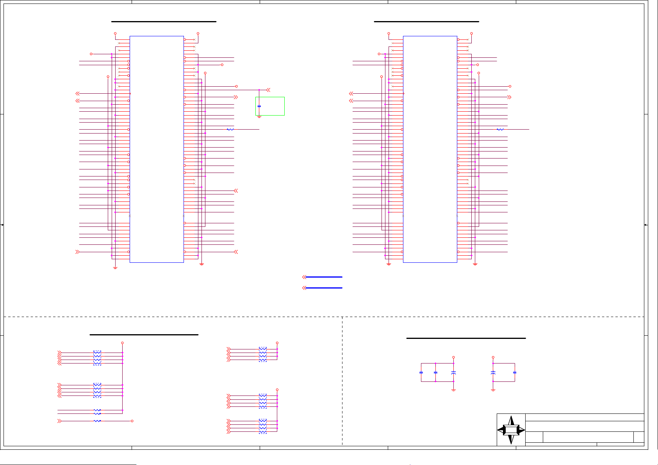Viewport: 658px width, 465px height.
Task: Select second resistor pack in bottom-left section
Action: coord(97,390)
